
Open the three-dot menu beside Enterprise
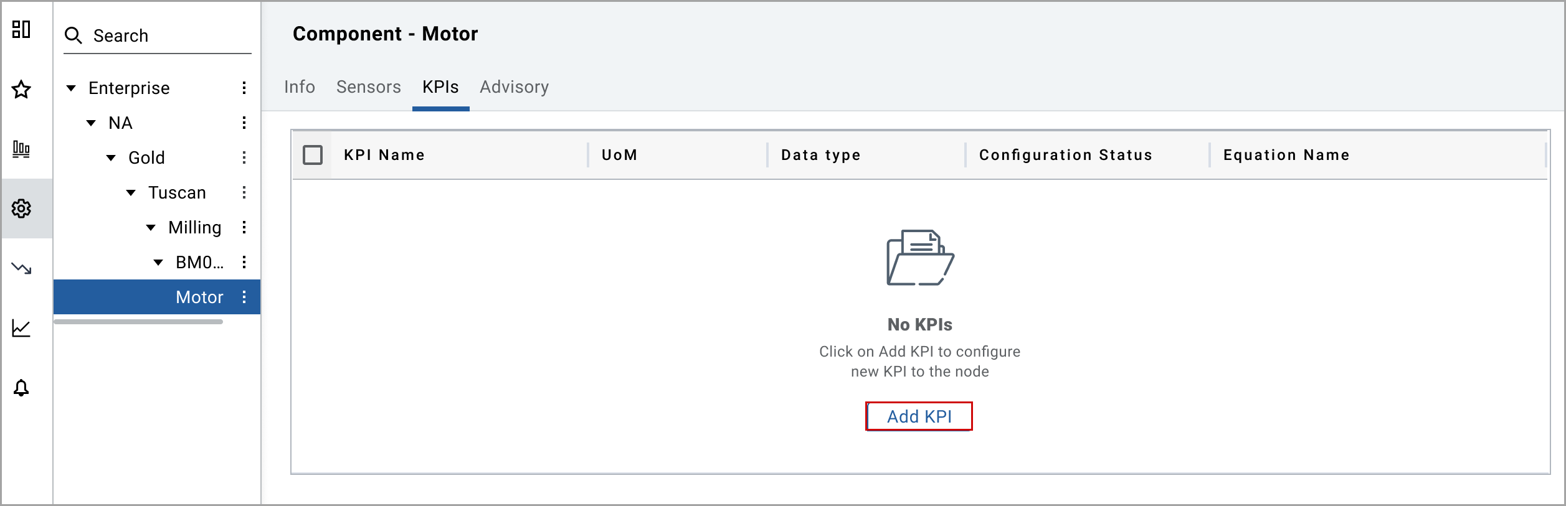(x=244, y=88)
